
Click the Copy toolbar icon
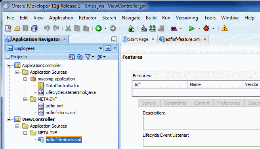coord(77,29)
